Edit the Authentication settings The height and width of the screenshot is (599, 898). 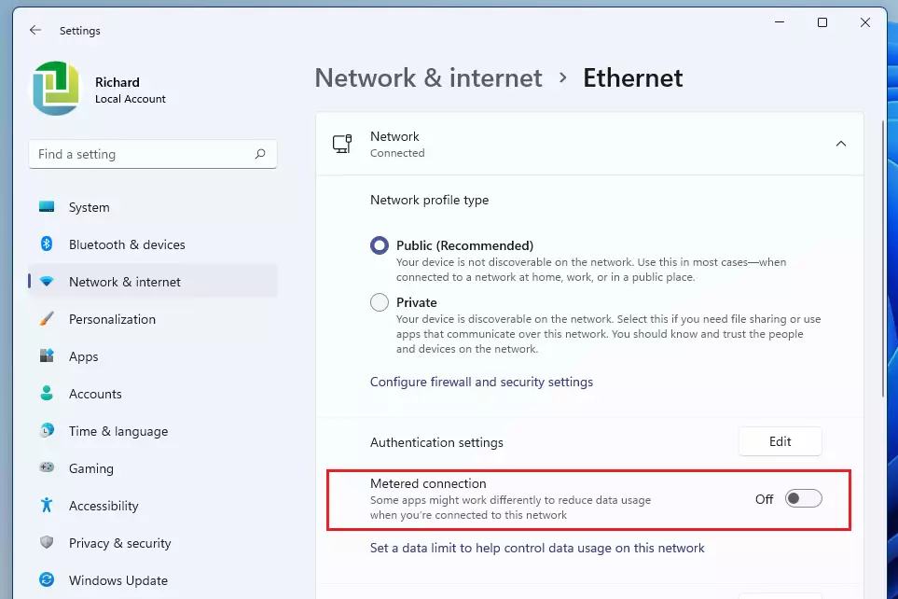(x=780, y=441)
